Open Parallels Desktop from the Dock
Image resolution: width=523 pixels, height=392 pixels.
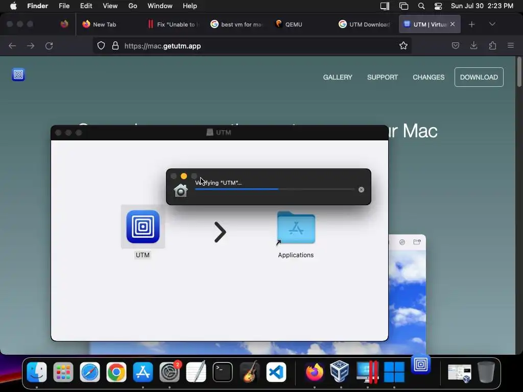367,372
